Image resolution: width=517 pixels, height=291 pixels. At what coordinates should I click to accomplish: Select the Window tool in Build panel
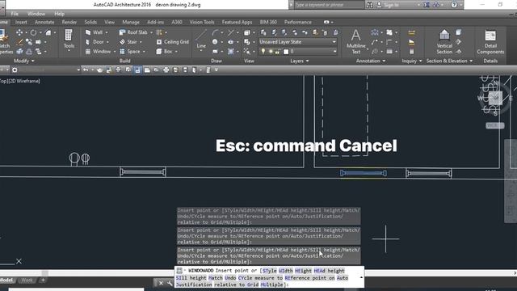coord(98,52)
